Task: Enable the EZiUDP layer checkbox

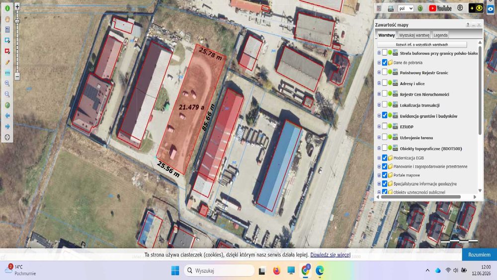Action: 385,126
